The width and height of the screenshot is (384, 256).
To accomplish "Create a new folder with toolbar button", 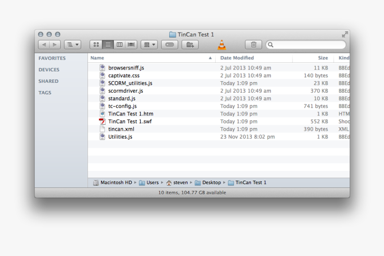I will (x=190, y=45).
